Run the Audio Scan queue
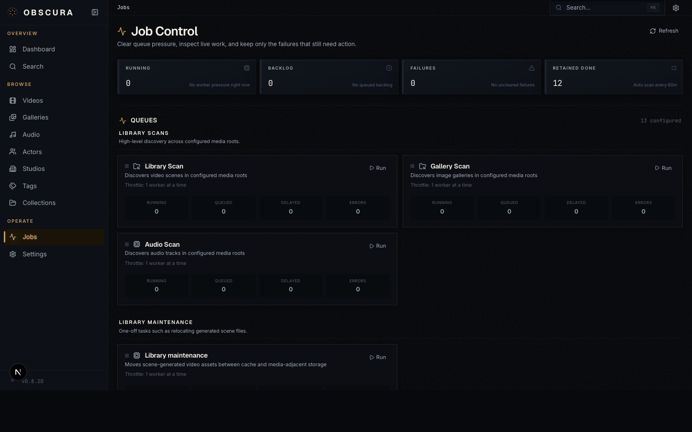 (x=378, y=246)
